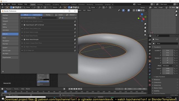Click the Node Wrangler community icon
Screen dimensions: 179x101
(75, 40)
